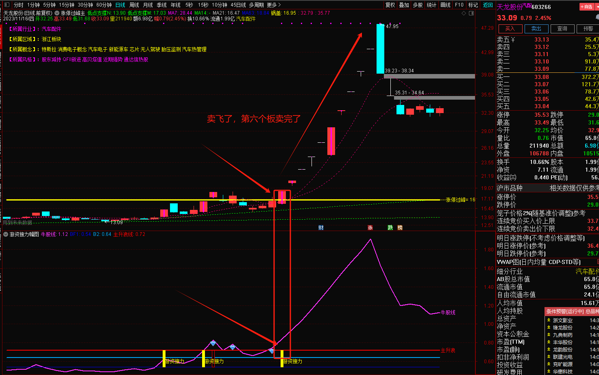Screen dimensions: 599x375
Task: Open the 复权 menu
Action: [390, 5]
